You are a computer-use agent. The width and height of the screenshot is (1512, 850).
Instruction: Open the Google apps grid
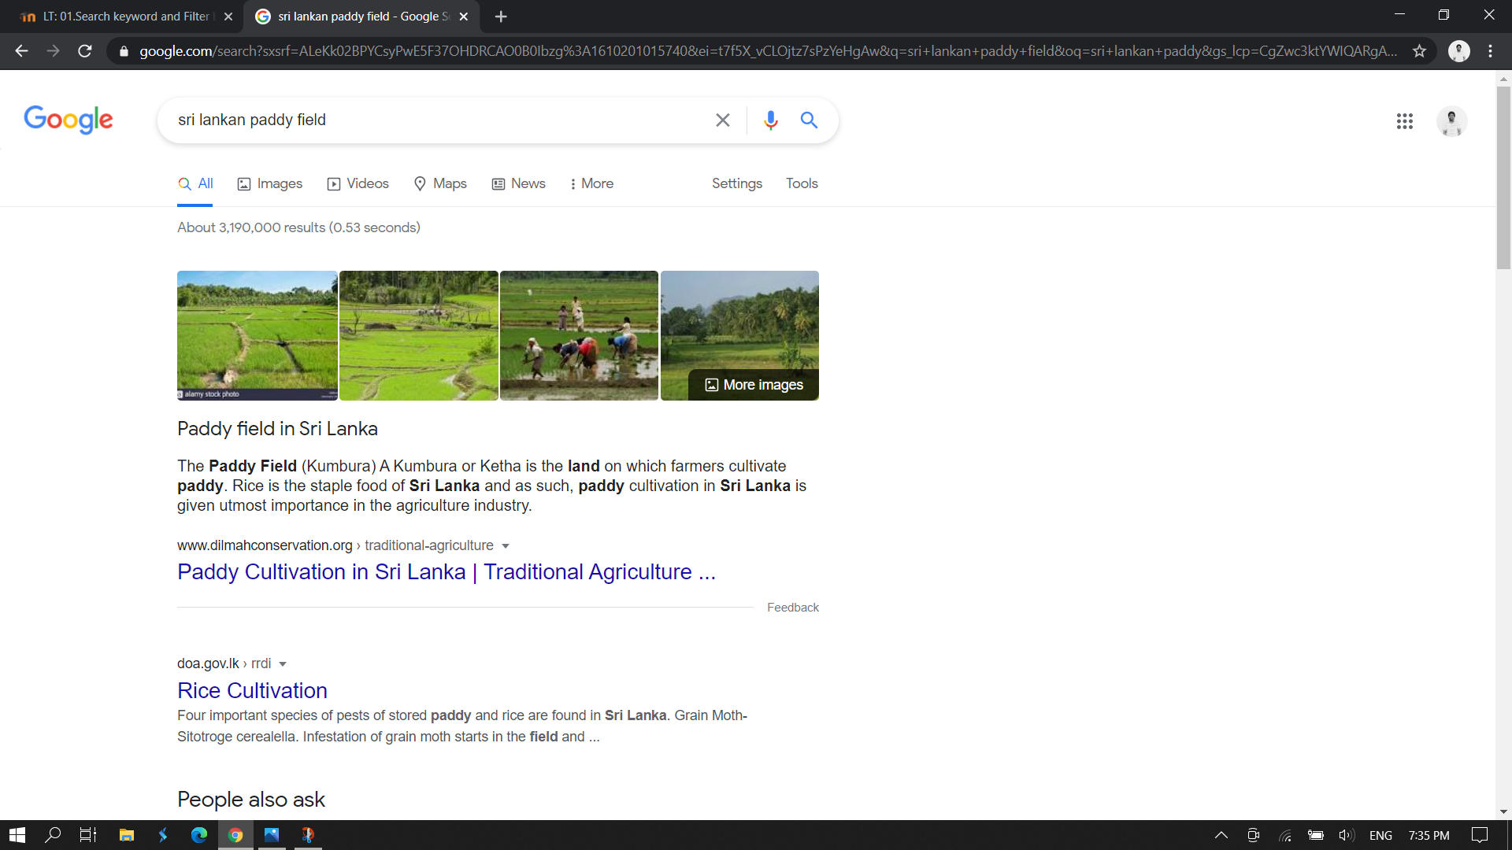click(x=1404, y=121)
